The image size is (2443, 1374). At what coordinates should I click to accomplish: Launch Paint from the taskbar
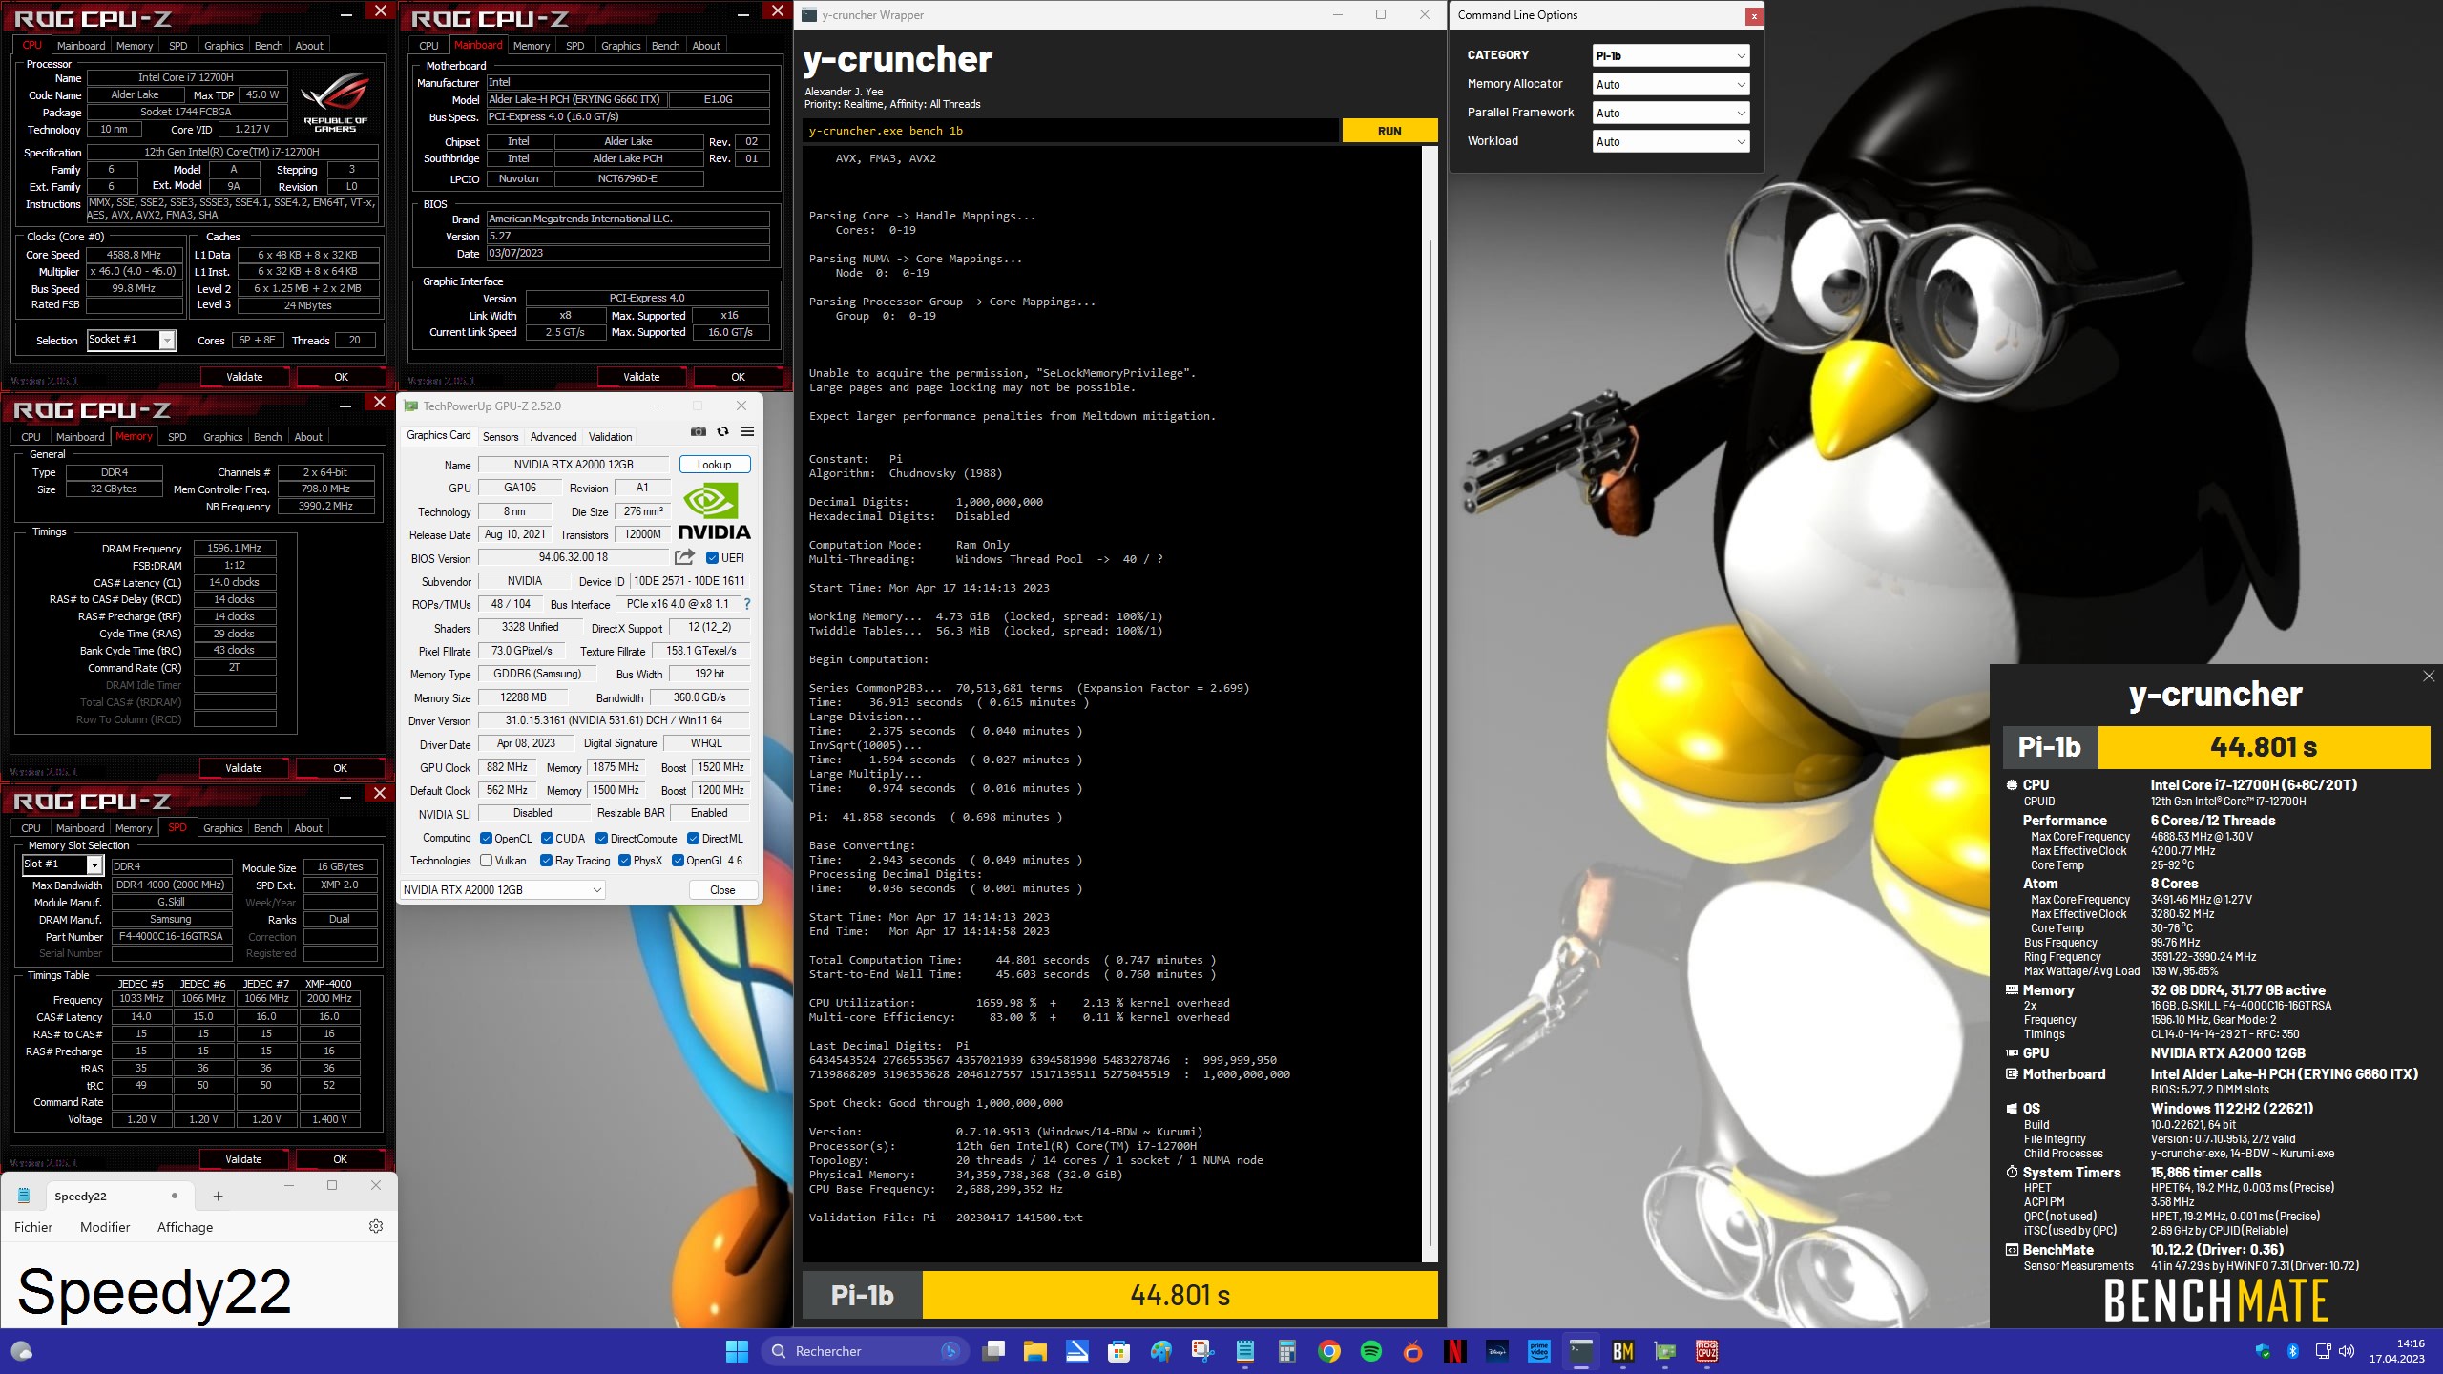(x=1160, y=1351)
